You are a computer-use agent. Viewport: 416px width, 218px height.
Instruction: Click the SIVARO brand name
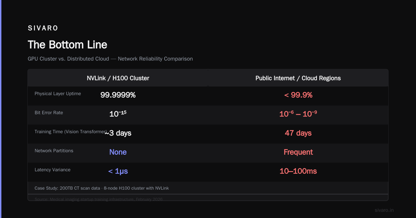43,28
